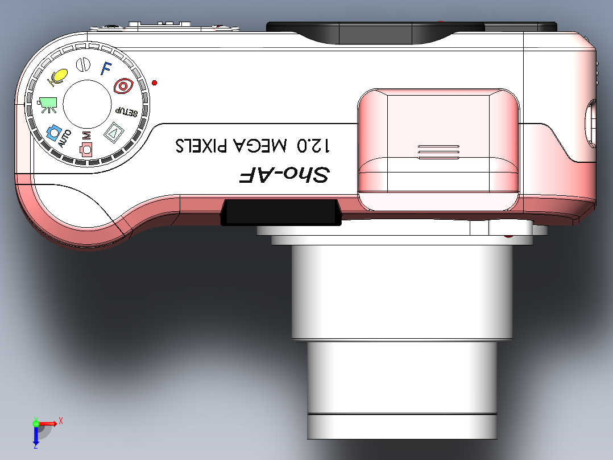Screen dimensions: 613x460
Task: Select the three ridge lines on flash cover
Action: point(438,152)
